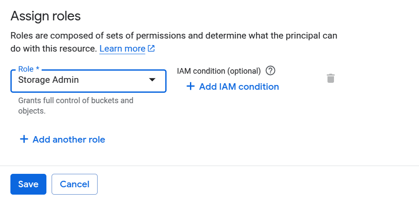Click the roles description paragraph text
The width and height of the screenshot is (419, 202).
(x=173, y=42)
